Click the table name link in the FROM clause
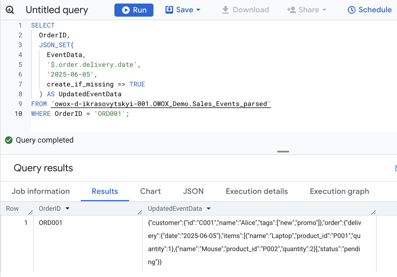Screen dimensions: 397x277 point(161,104)
